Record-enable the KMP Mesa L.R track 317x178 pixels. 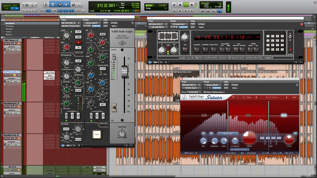[x=6, y=43]
